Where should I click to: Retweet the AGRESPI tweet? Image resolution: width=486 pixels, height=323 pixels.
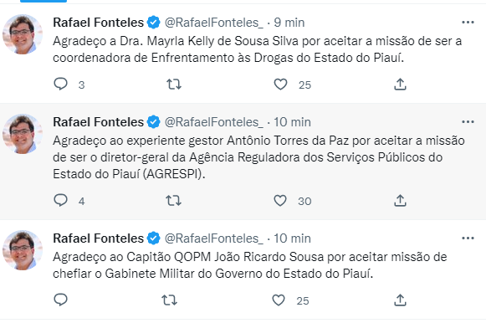coord(174,201)
